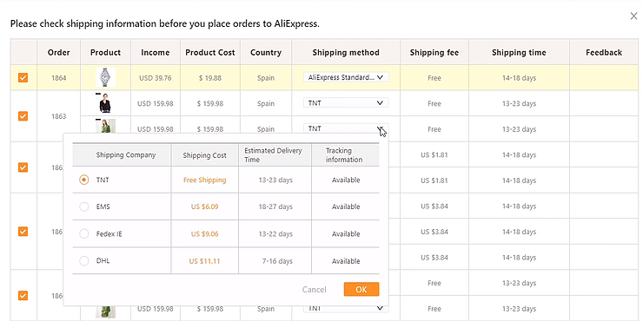Screen dimensions: 643x321
Task: Click the Order column header
Action: tap(58, 52)
